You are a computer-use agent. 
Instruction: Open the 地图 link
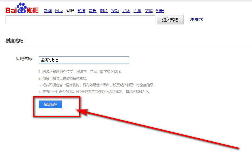pos(126,11)
